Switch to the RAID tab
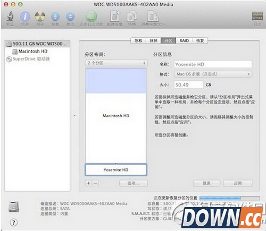266x231 pixels. (184, 40)
